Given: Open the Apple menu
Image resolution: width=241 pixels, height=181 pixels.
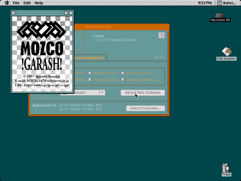Looking at the screenshot, I should (x=7, y=3).
